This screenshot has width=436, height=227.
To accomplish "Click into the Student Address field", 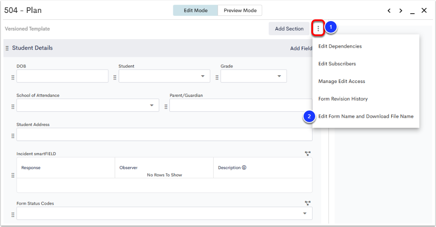I will pyautogui.click(x=164, y=135).
